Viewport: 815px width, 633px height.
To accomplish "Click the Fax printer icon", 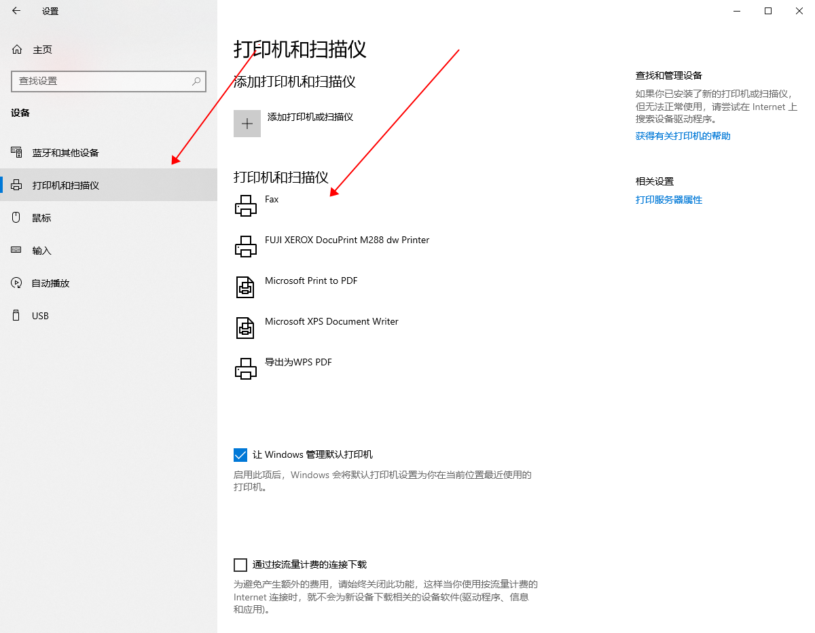I will (245, 206).
